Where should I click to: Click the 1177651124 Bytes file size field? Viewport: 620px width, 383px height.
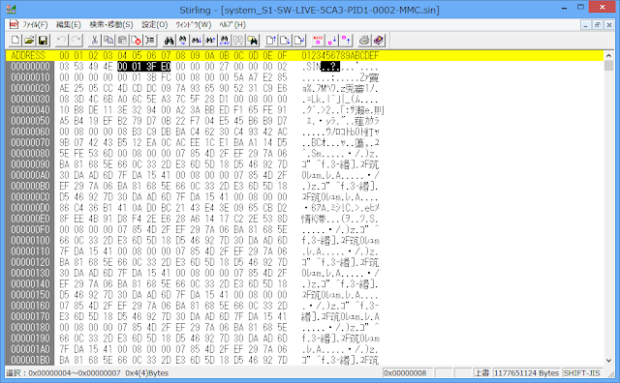click(526, 373)
